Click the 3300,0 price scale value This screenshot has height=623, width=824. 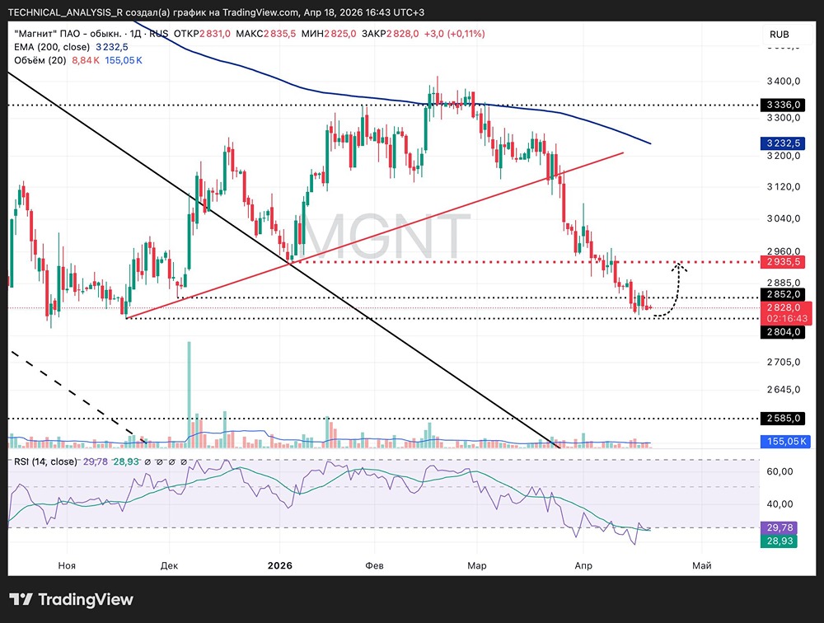point(784,118)
